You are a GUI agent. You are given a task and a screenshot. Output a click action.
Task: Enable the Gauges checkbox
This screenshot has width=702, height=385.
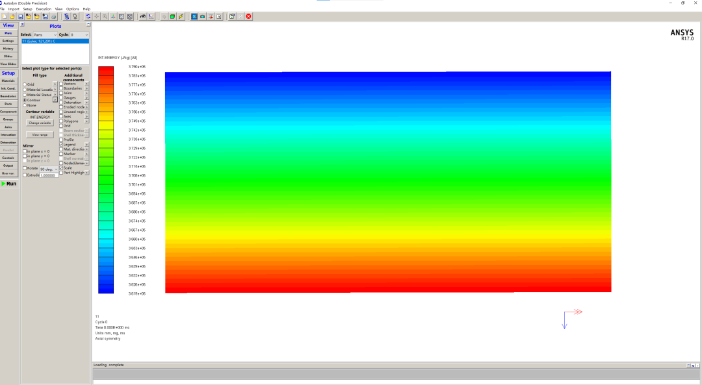61,97
